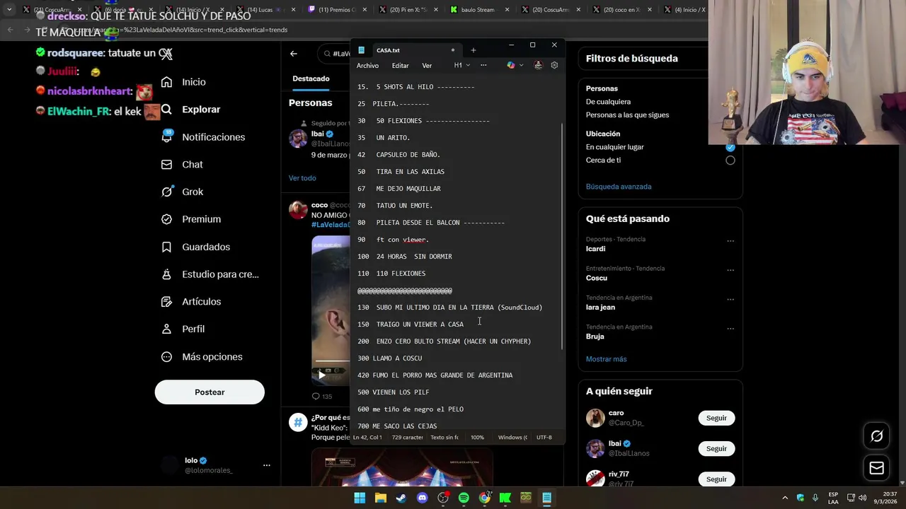Open Perfil person icon in X sidebar
The image size is (906, 509).
[x=166, y=329]
